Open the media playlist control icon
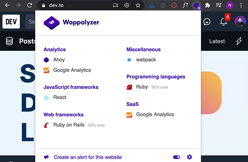Image resolution: width=248 pixels, height=162 pixels. tap(219, 5)
